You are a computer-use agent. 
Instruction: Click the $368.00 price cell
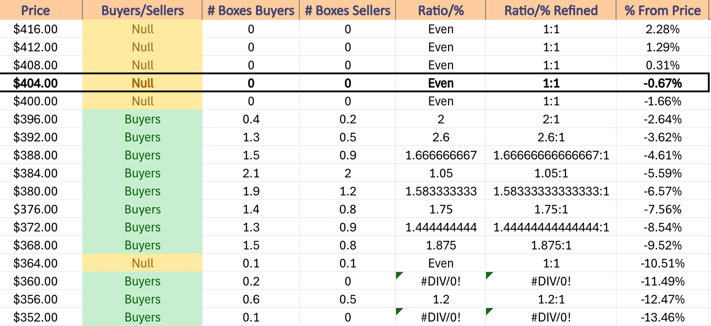tap(41, 245)
